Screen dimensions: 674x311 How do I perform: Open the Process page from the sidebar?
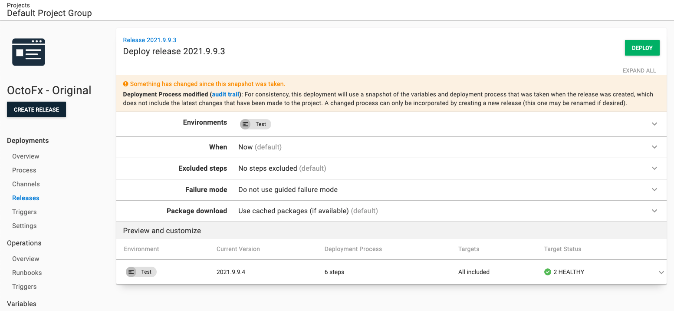pos(24,170)
